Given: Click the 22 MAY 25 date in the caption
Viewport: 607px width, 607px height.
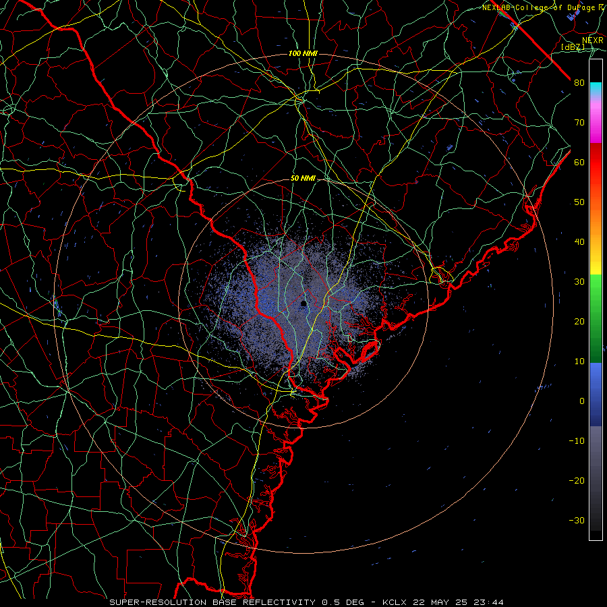Looking at the screenshot, I should pyautogui.click(x=440, y=602).
